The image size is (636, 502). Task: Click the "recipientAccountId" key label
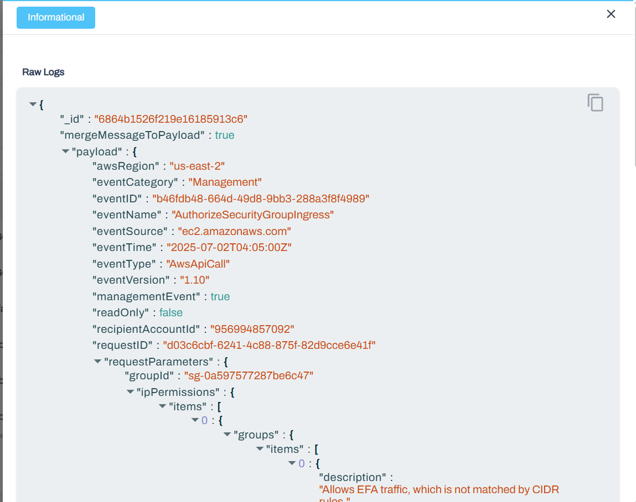click(147, 329)
